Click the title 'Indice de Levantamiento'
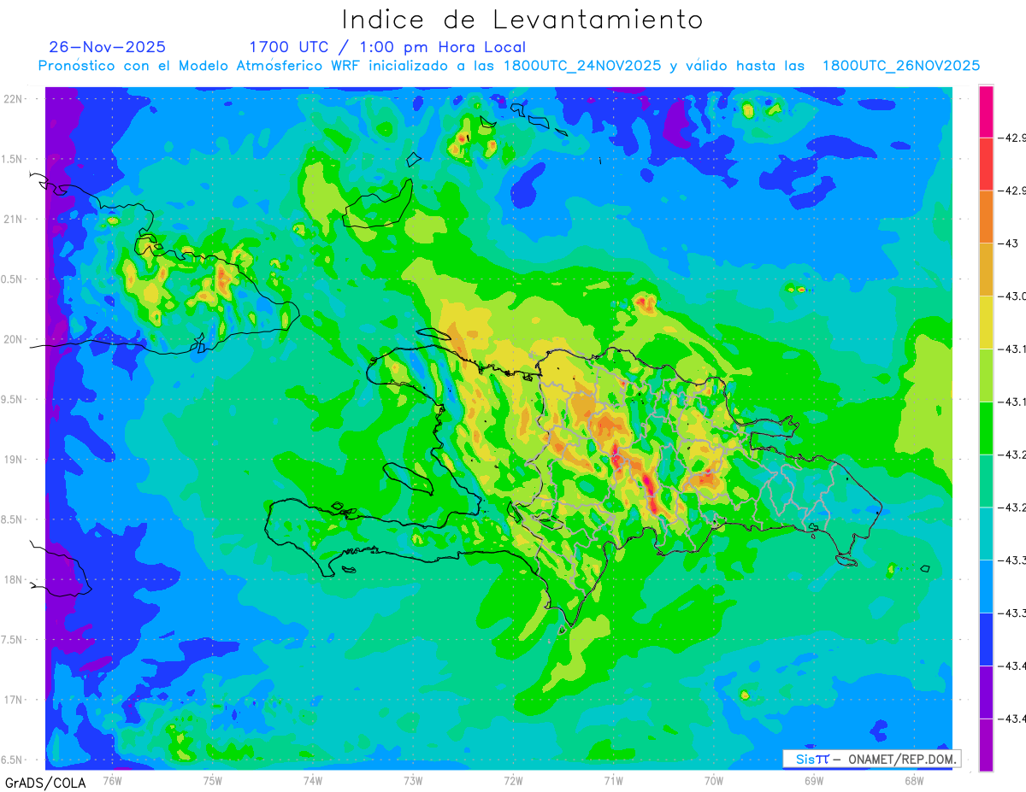Viewport: 1026px width, 792px height. click(x=522, y=19)
